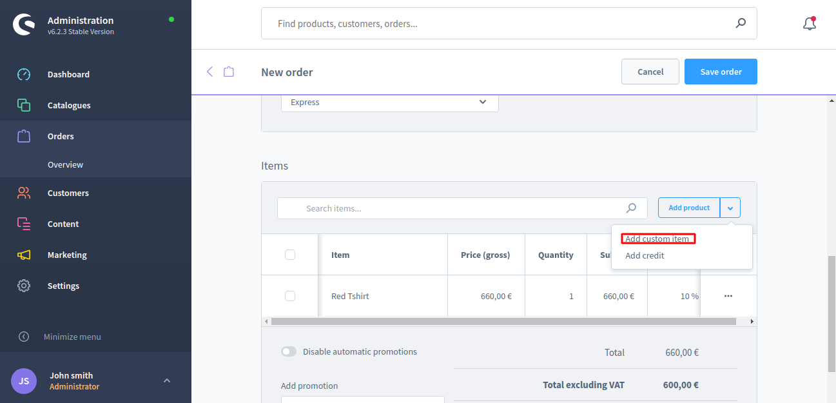Click the Cancel button

coord(650,72)
